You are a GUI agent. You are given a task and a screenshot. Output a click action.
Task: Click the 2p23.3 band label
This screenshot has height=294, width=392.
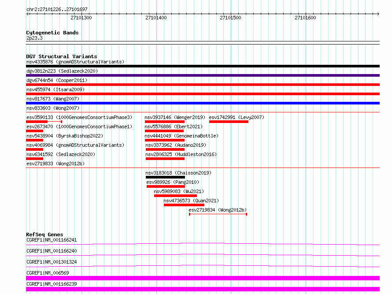(34, 38)
